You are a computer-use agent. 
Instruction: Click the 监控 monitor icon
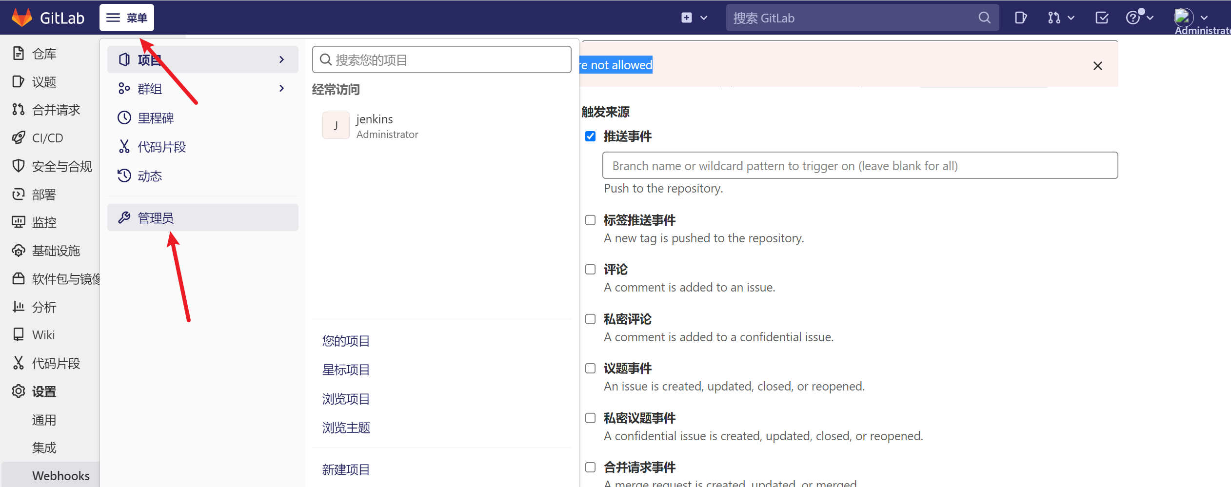pos(19,222)
